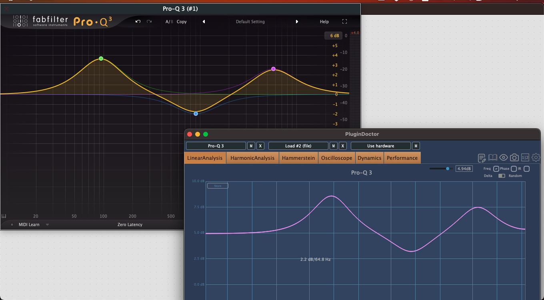Enter full screen mode in Pro-Q 3

pos(344,22)
